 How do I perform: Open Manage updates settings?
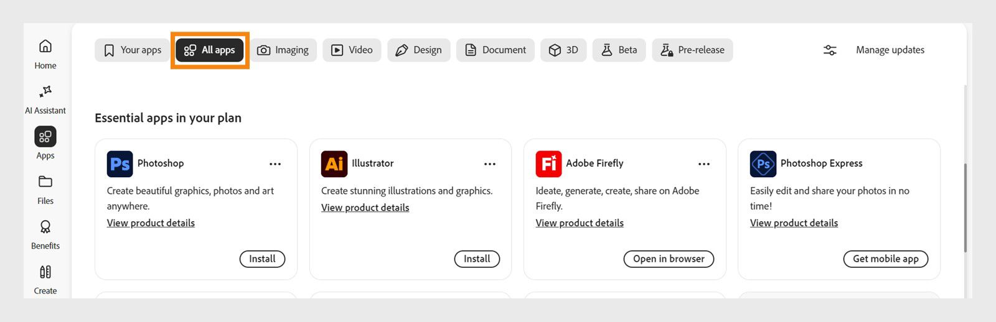[x=874, y=50]
